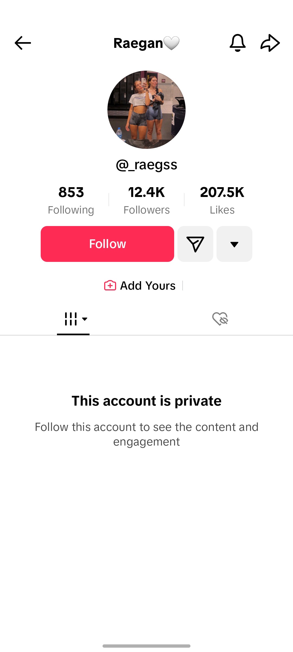The width and height of the screenshot is (293, 652).
Task: View the 12.4K Followers count
Action: 146,200
